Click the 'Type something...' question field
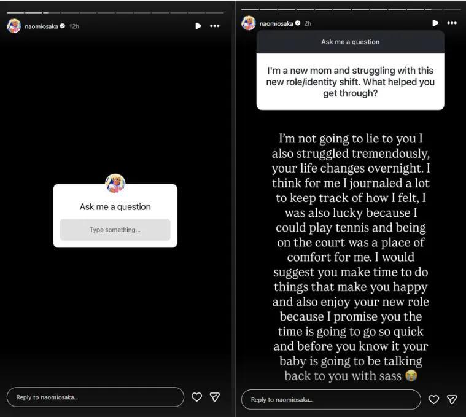Viewport: 466px width, 417px height. click(x=115, y=230)
